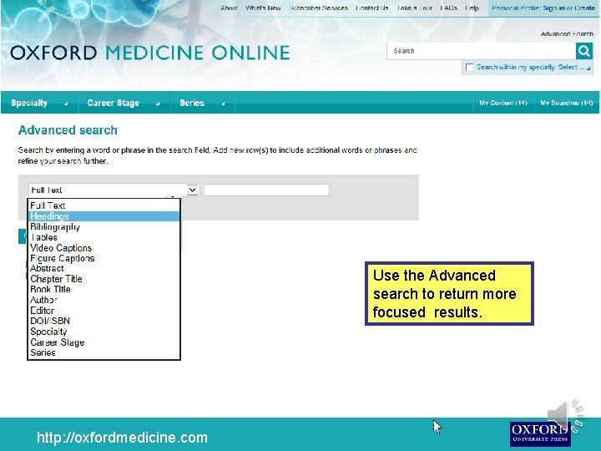Open the Help link

coord(472,8)
